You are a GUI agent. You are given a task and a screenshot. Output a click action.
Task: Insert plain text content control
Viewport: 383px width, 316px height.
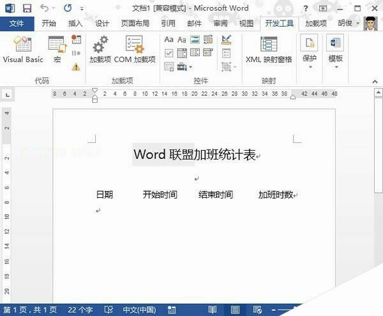tap(182, 40)
